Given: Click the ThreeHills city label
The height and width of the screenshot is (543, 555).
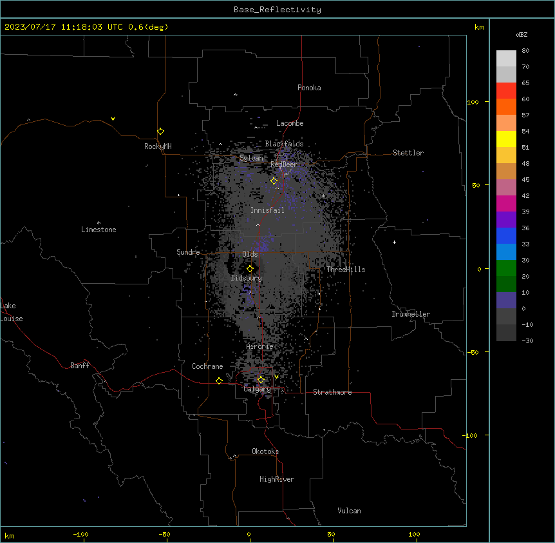Looking at the screenshot, I should coord(346,270).
